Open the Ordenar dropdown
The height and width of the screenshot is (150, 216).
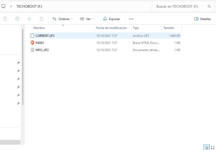62,19
